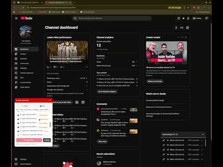Screen dimensions: 223x167
Task: Expand the Ranking by views chevron
Action: (87, 78)
